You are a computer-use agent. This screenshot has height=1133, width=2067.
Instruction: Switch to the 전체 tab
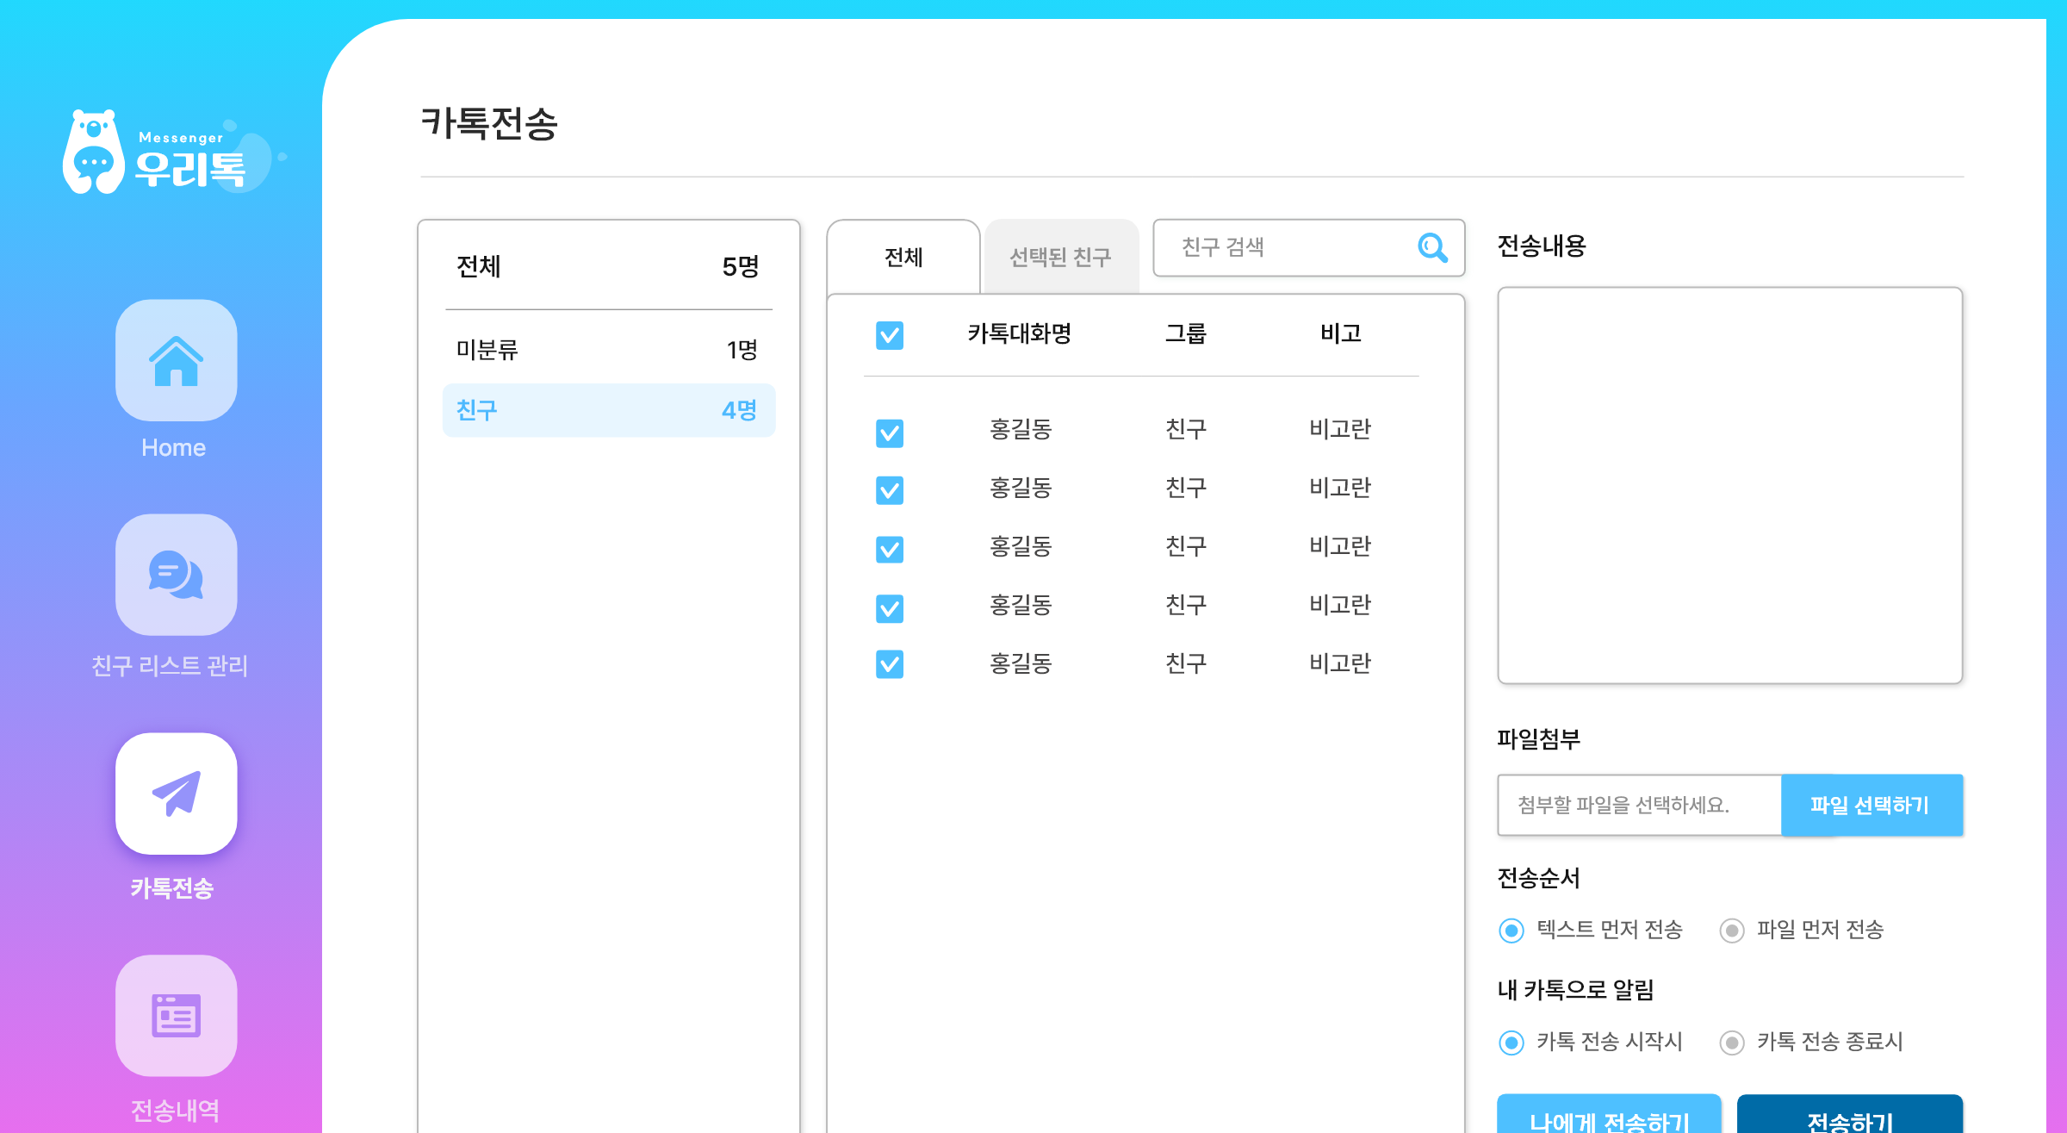coord(903,256)
